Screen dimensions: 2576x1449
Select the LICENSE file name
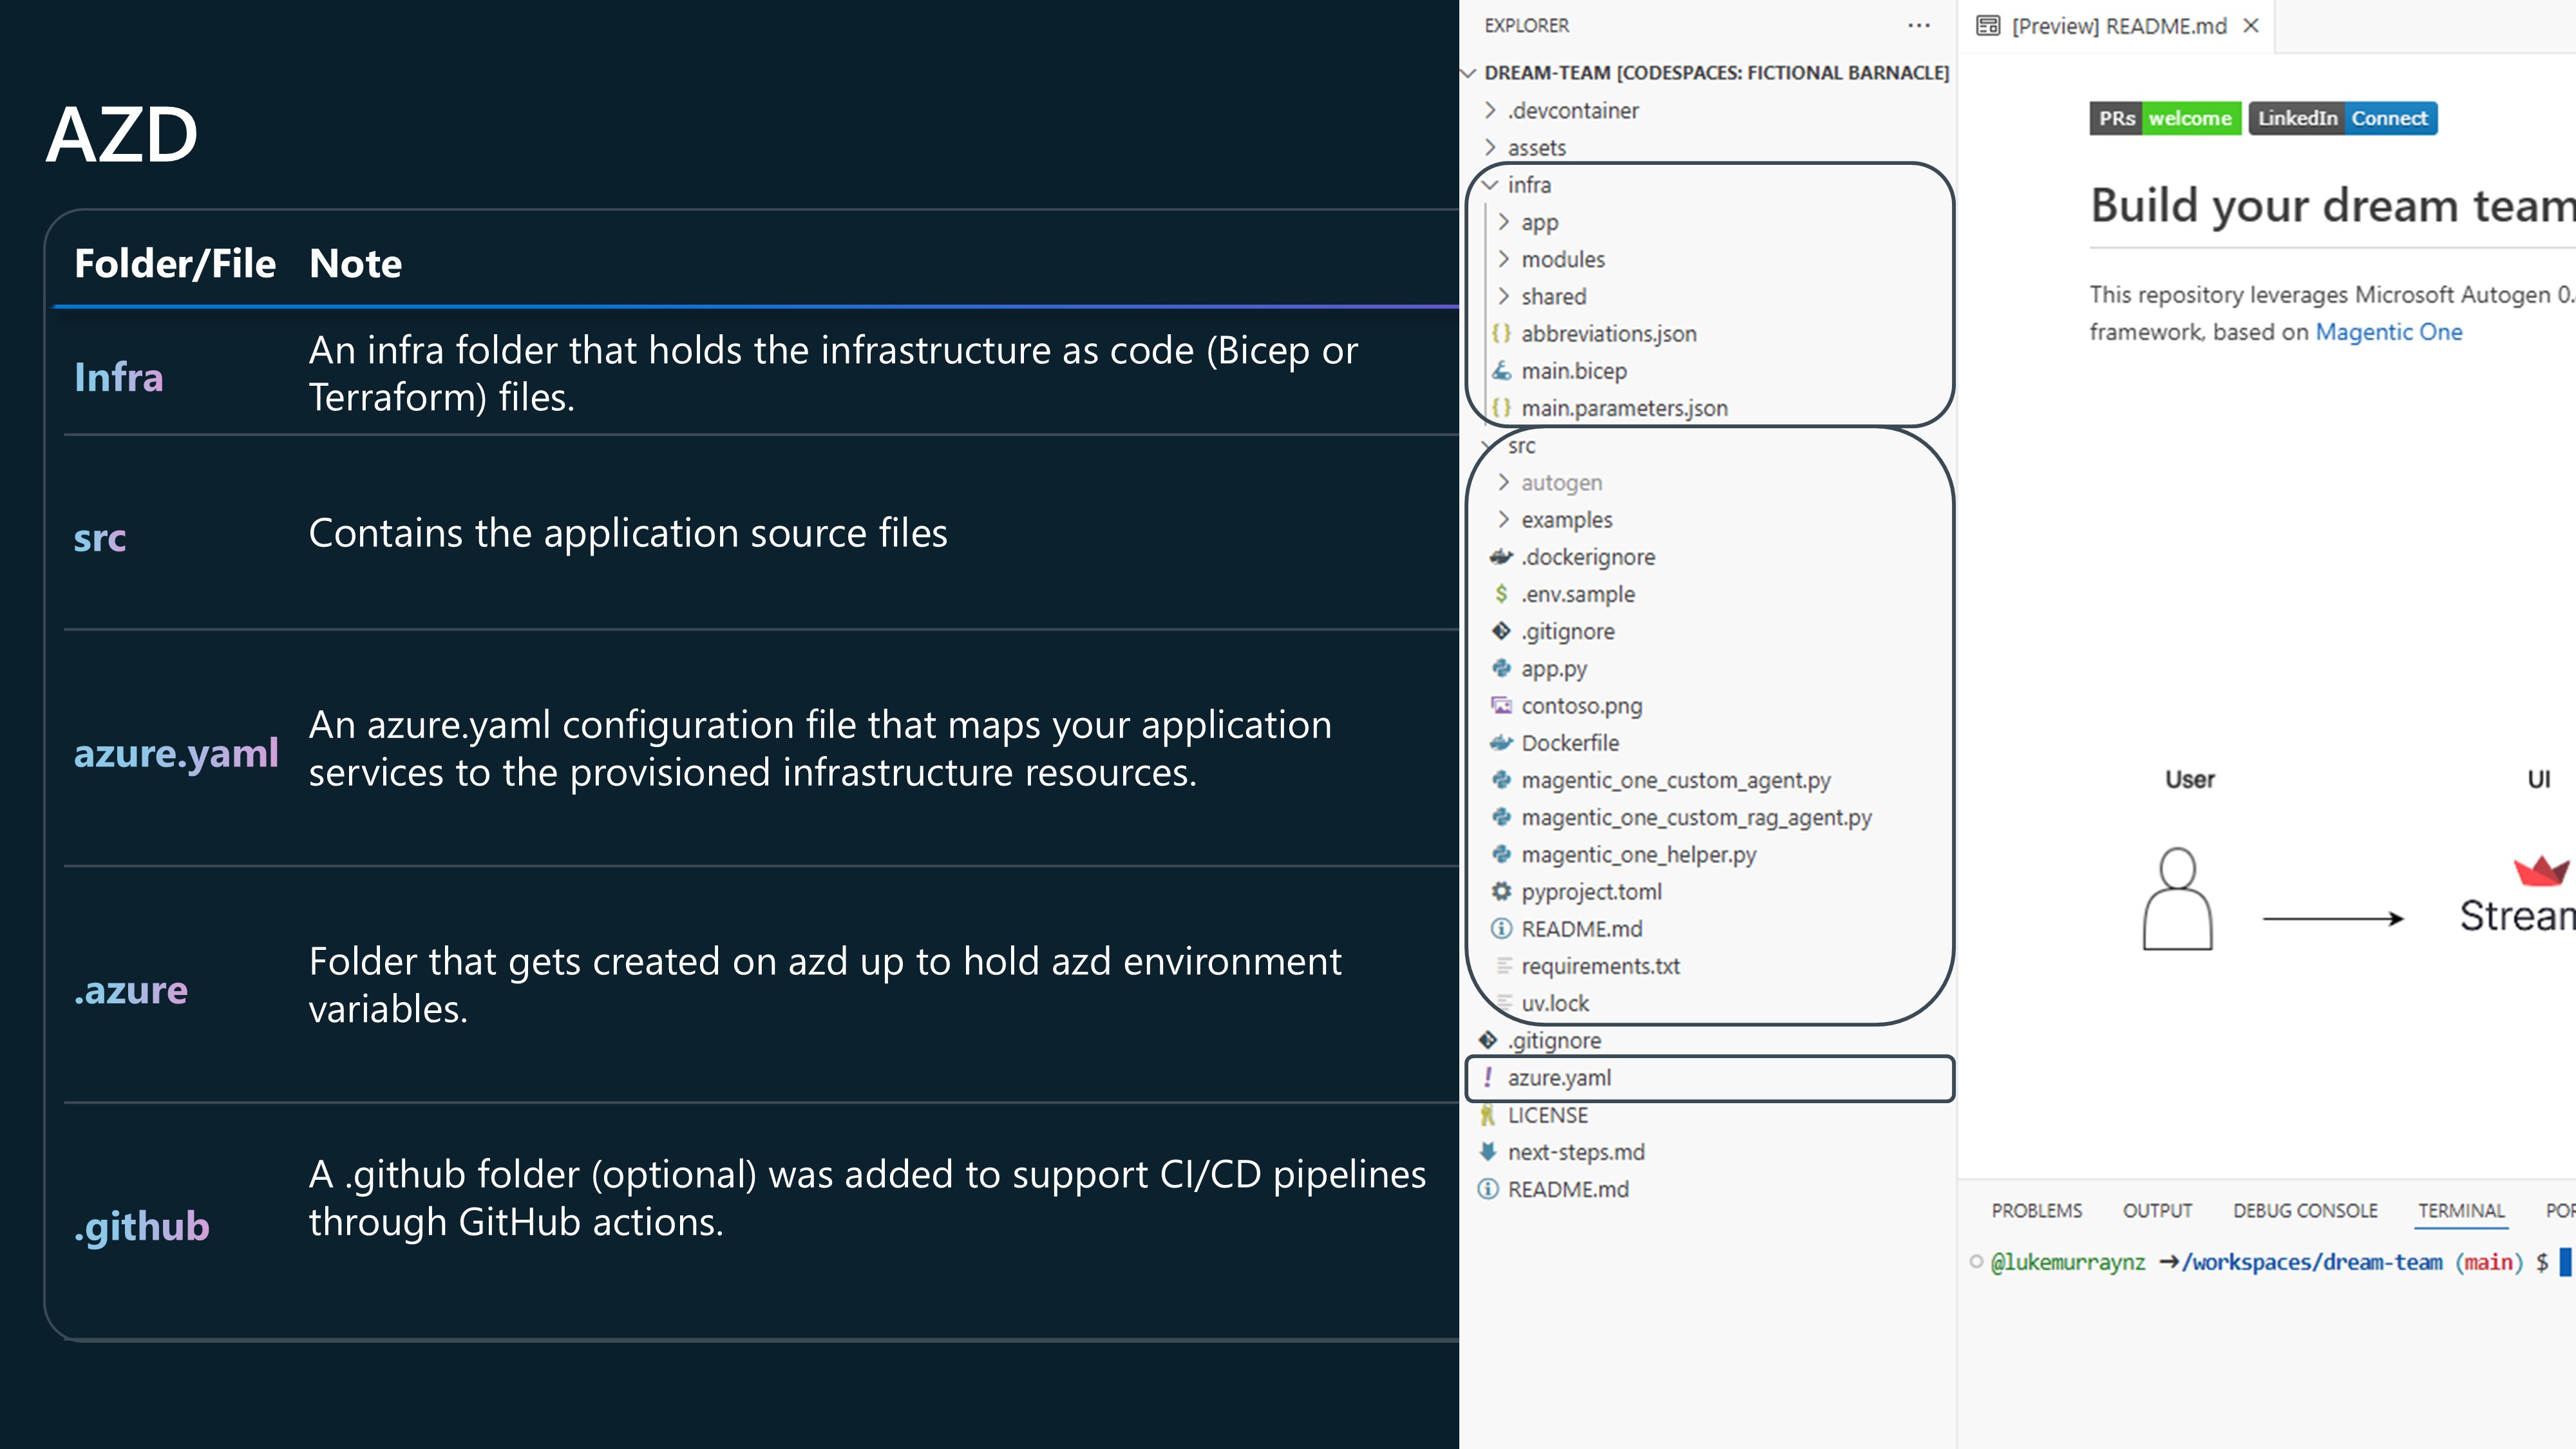coord(1547,1115)
